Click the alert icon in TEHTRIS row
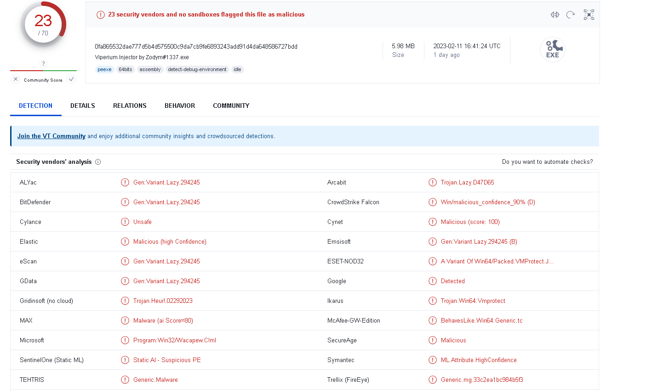Screen dimensions: 652x391 tap(125, 380)
